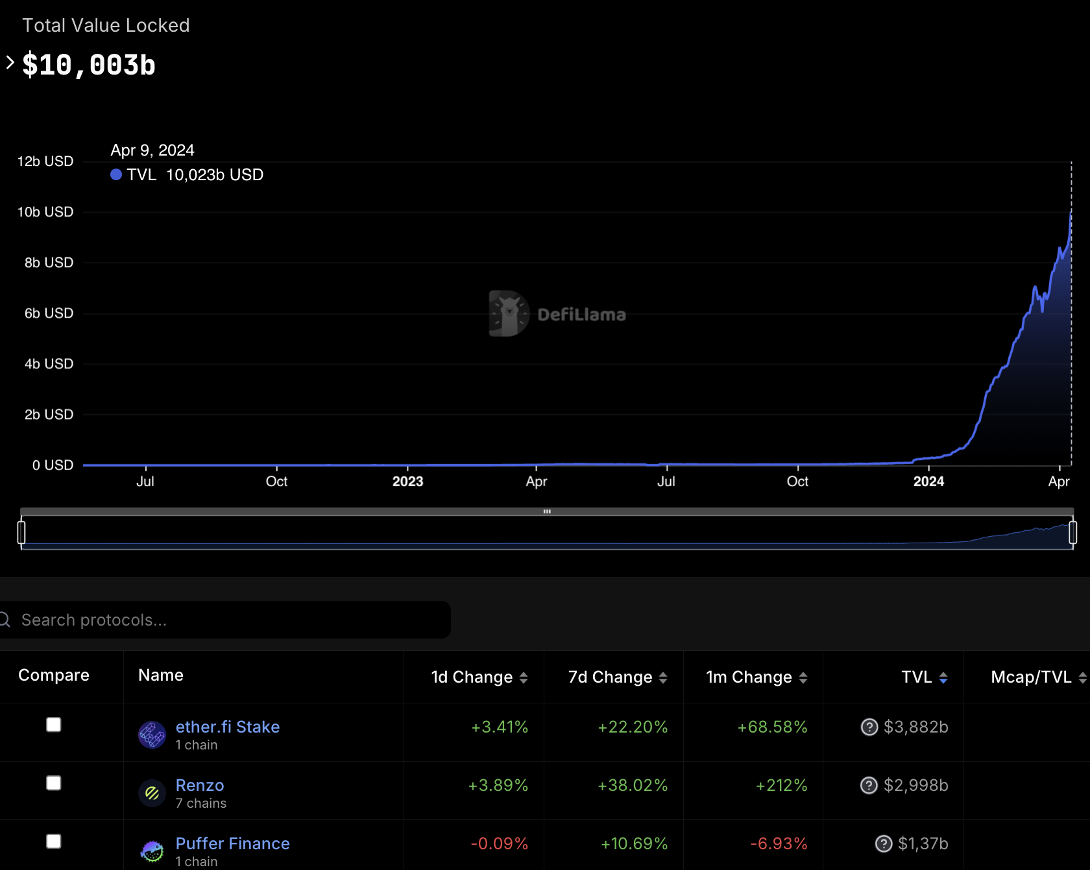Click the TVL help icon for Puffer Finance
1090x870 pixels.
click(884, 843)
